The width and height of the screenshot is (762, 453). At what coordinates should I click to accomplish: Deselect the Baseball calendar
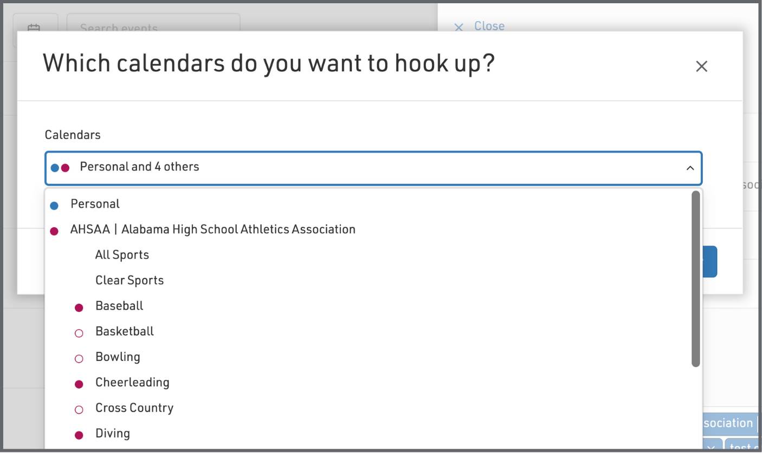coord(119,306)
